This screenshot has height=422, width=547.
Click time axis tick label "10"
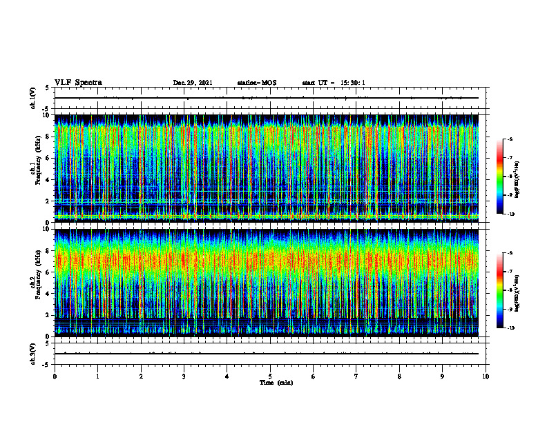486,376
